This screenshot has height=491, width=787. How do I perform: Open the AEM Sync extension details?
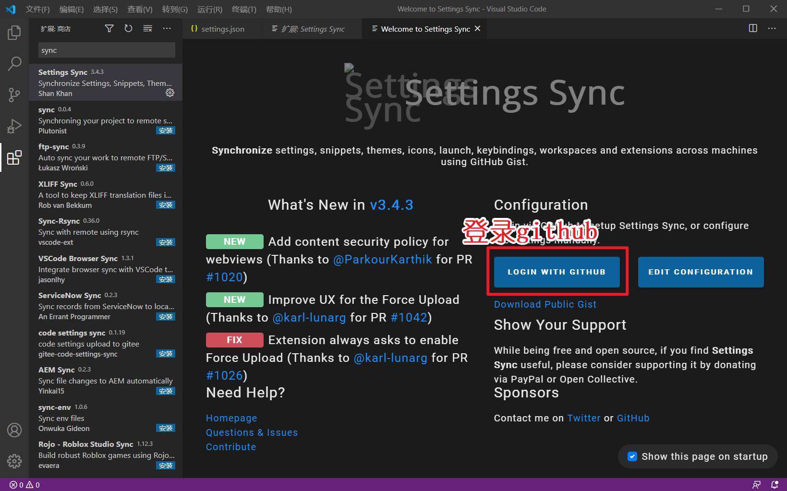tap(106, 381)
